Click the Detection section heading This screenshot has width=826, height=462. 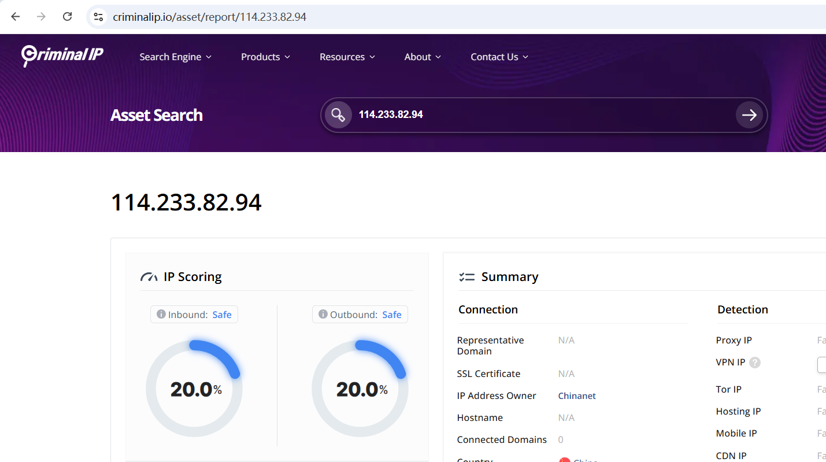pos(743,309)
